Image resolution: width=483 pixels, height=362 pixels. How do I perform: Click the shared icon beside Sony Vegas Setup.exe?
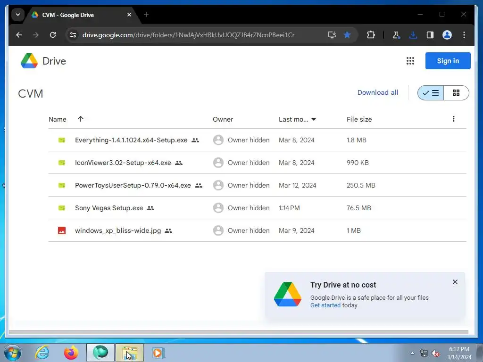pyautogui.click(x=150, y=208)
